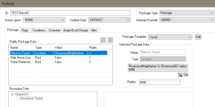Image resolution: width=215 pixels, height=107 pixels.
Task: Open the Interrupt Override dropdown
Action: coord(187,20)
